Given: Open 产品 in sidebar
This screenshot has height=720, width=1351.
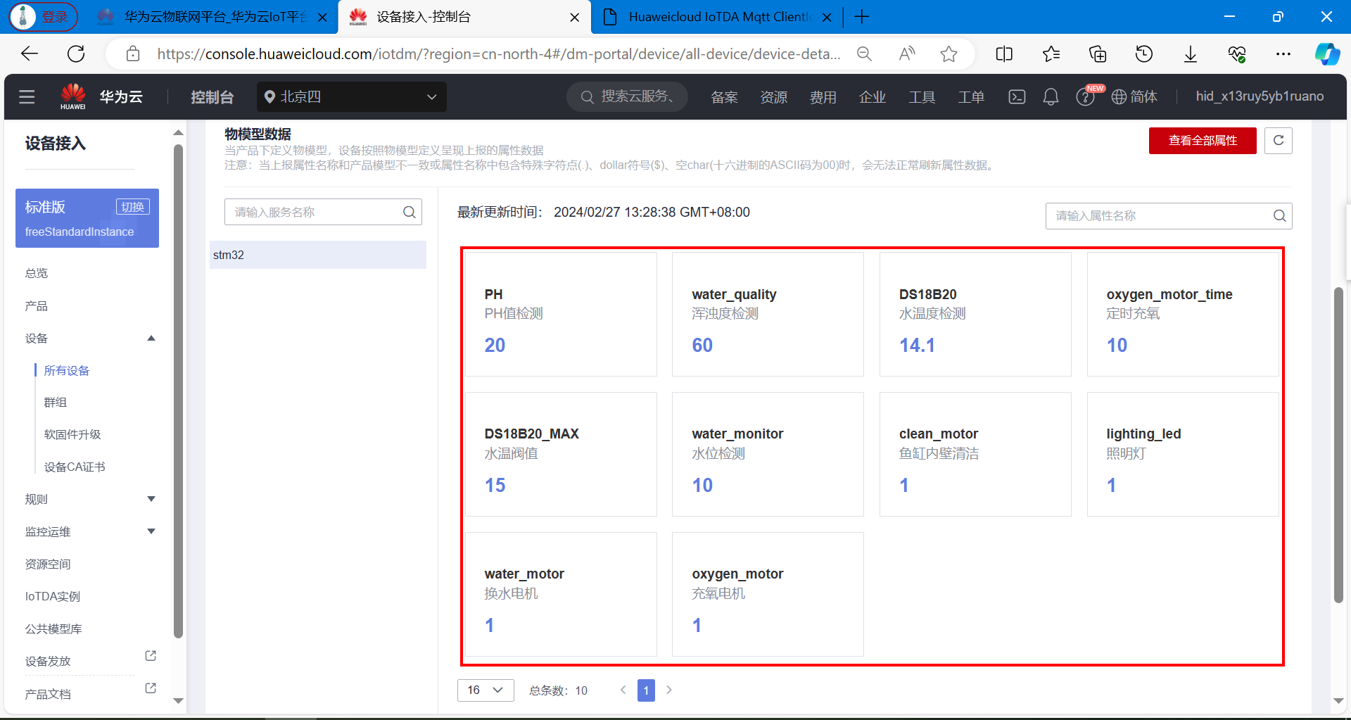Looking at the screenshot, I should click(x=37, y=306).
